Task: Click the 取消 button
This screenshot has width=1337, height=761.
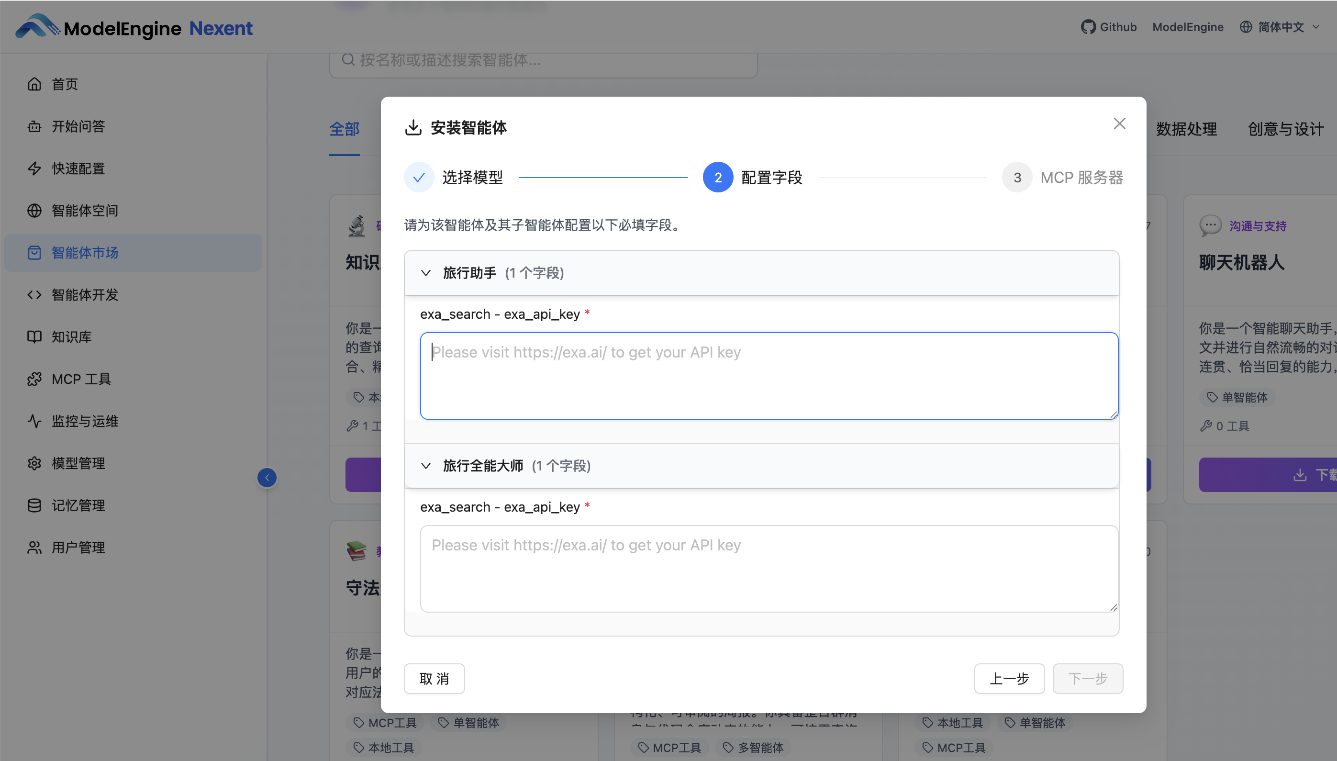Action: (434, 678)
